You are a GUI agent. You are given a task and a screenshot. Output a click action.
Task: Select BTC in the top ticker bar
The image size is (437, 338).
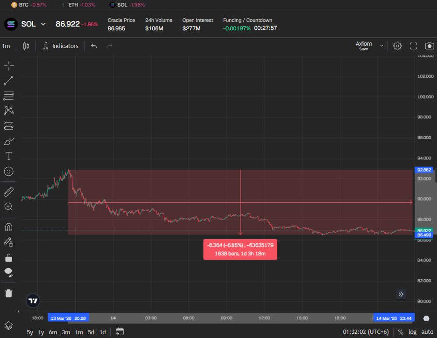coord(29,5)
